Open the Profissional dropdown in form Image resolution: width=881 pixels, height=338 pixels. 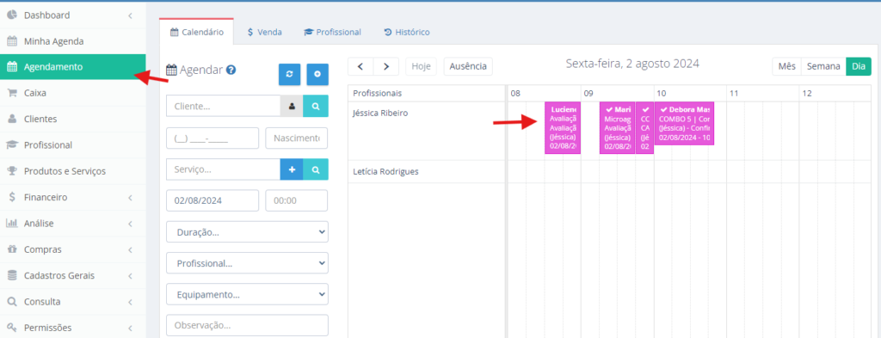click(247, 263)
